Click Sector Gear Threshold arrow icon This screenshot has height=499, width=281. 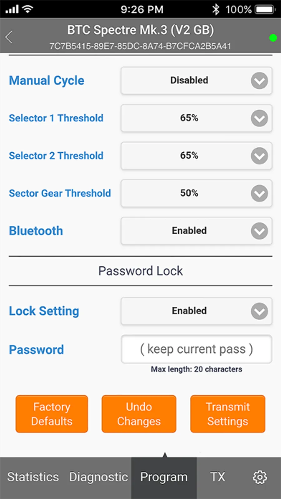[259, 193]
